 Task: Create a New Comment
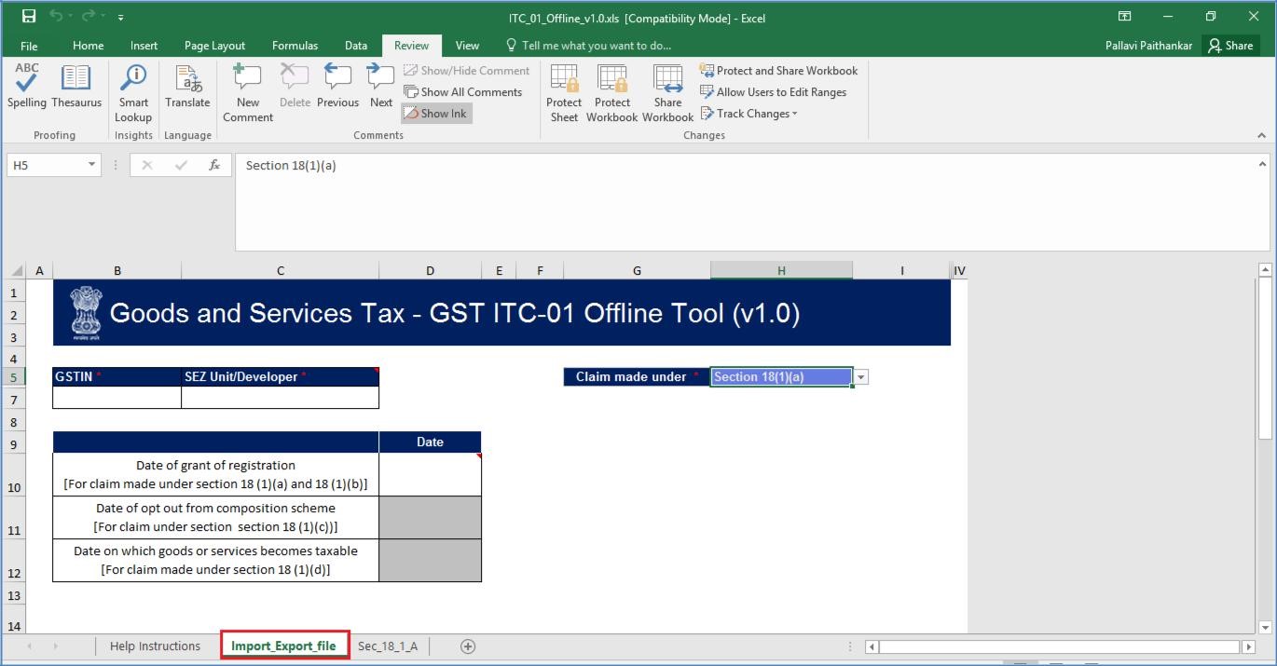coord(247,88)
